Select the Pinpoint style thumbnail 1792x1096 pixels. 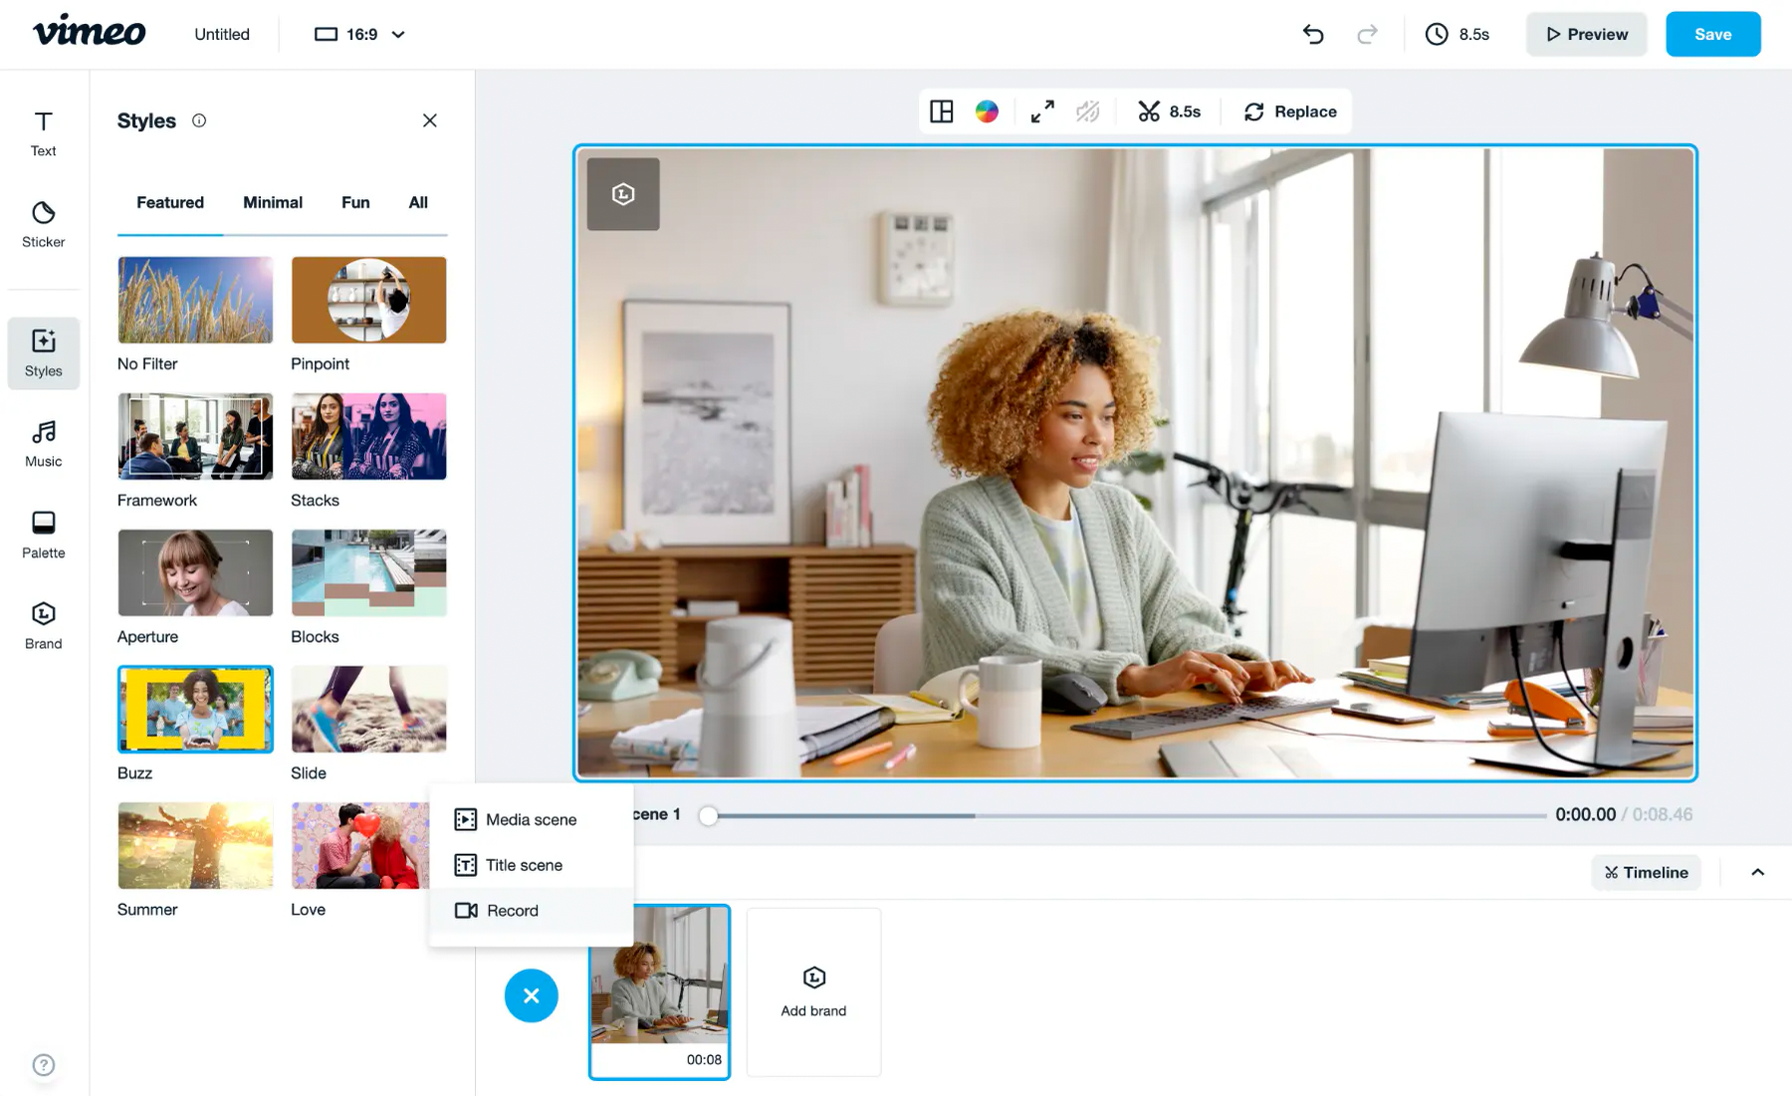click(368, 300)
